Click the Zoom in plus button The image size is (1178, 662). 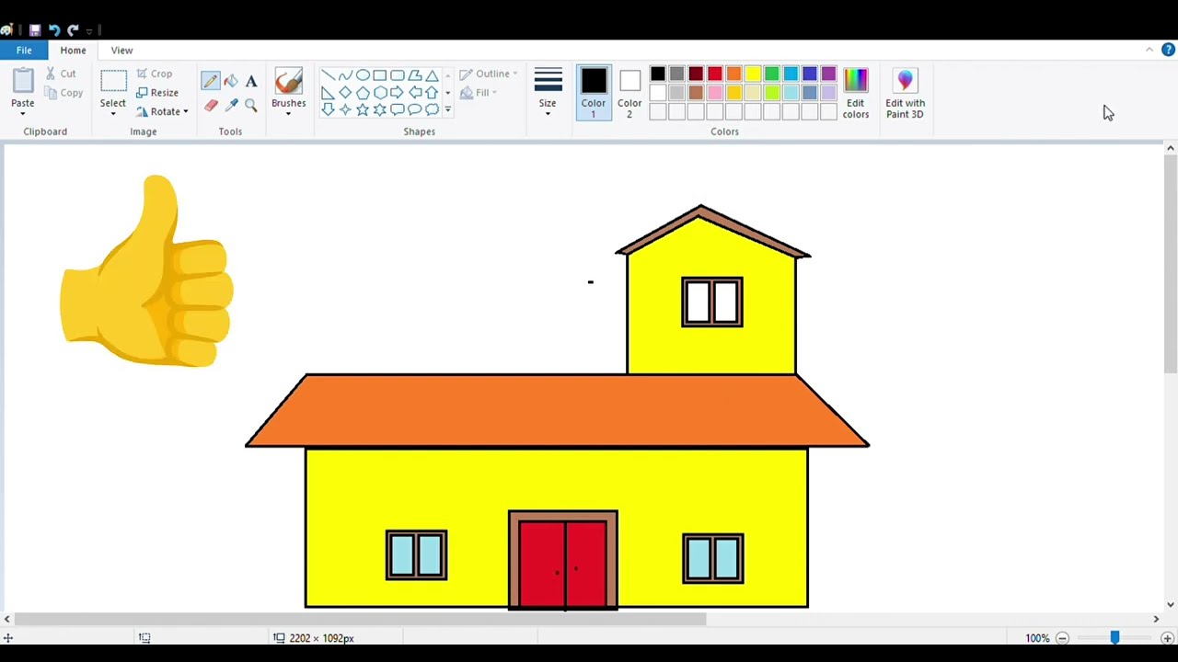pyautogui.click(x=1167, y=638)
